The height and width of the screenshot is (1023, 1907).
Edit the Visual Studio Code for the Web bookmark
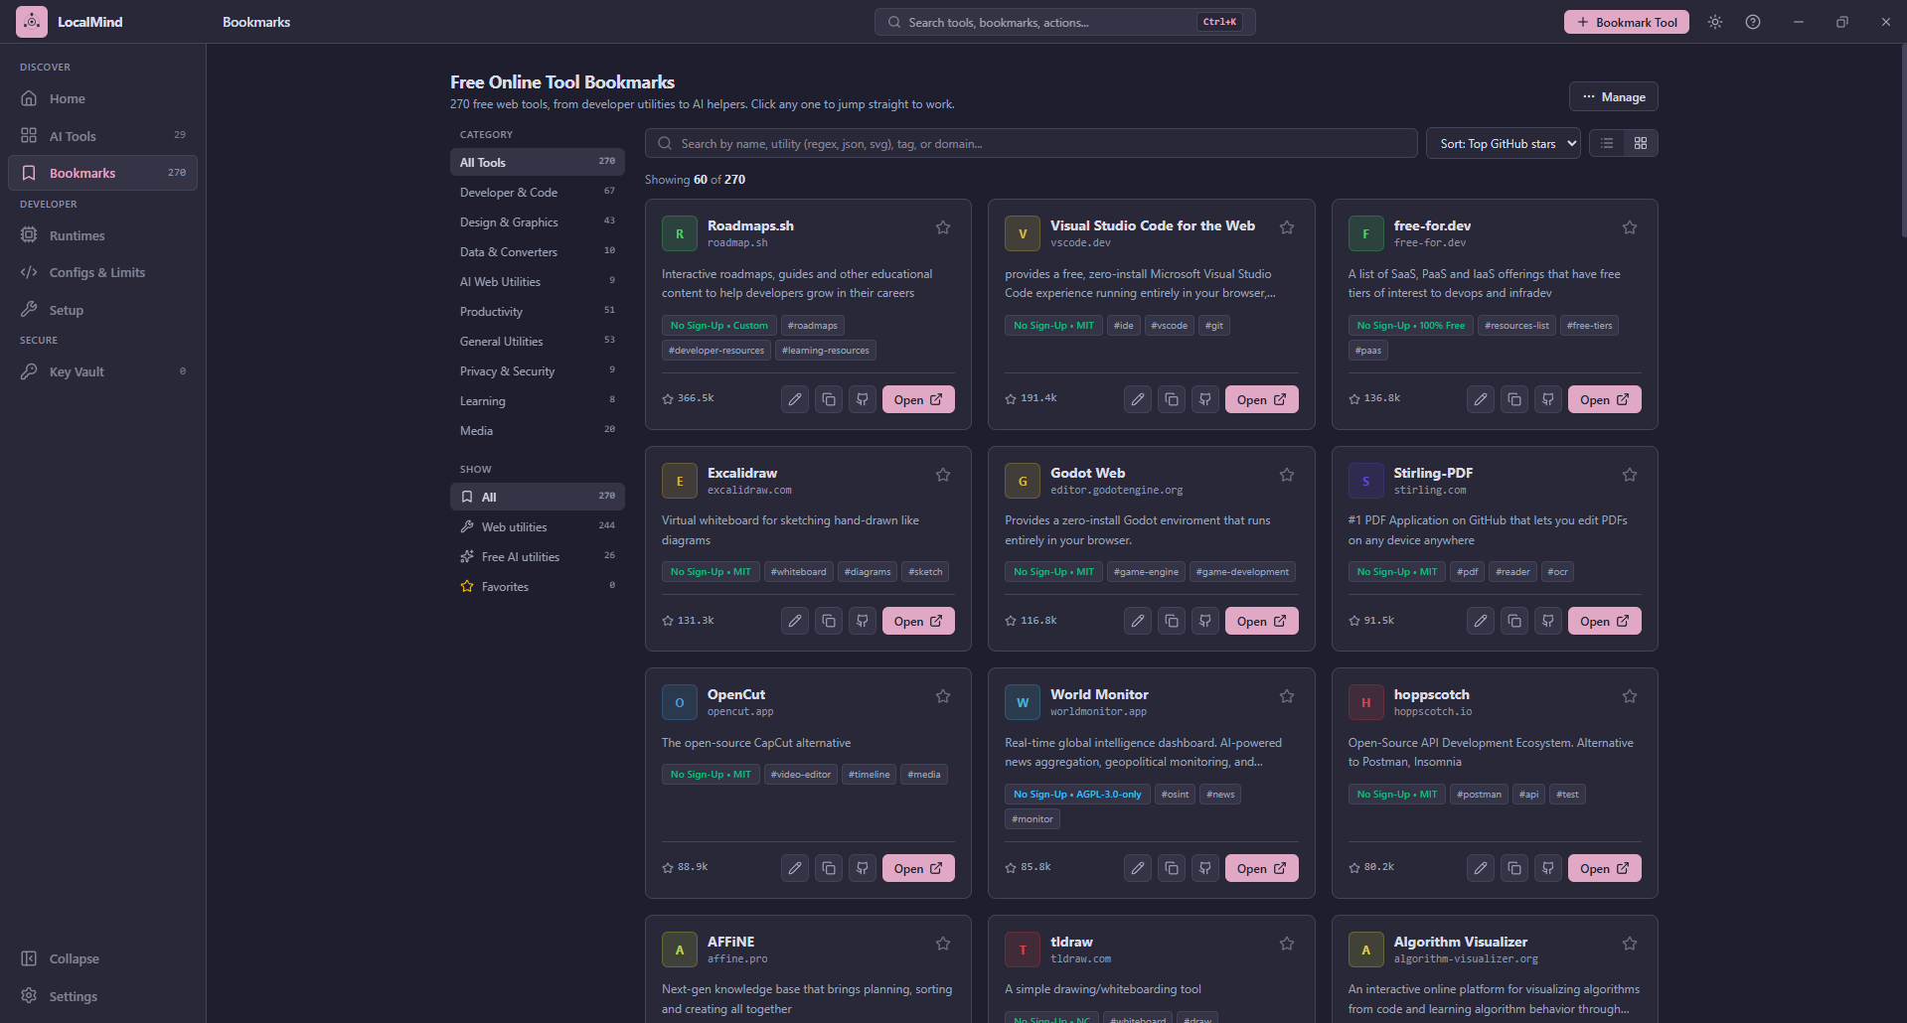point(1138,399)
